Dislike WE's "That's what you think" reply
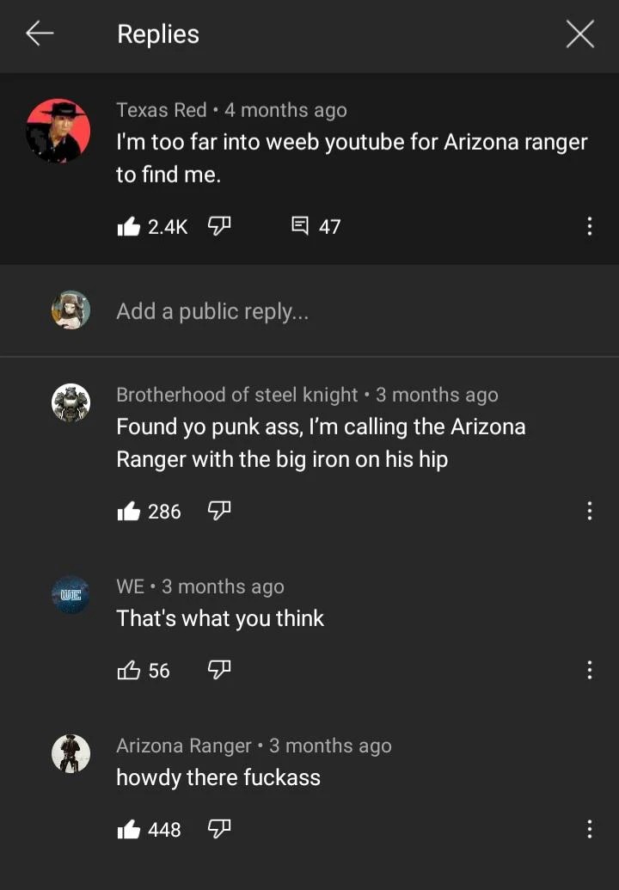 pyautogui.click(x=219, y=670)
